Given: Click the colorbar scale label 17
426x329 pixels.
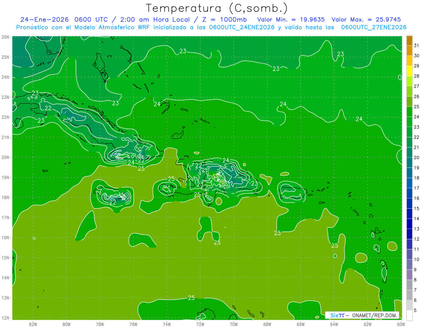Looking at the screenshot, I should tap(416, 188).
